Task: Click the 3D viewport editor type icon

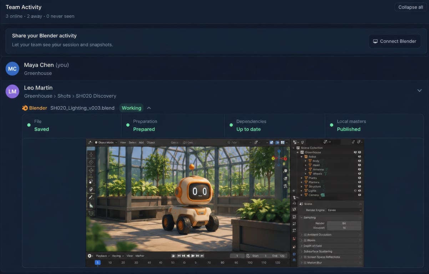Action: [90, 142]
